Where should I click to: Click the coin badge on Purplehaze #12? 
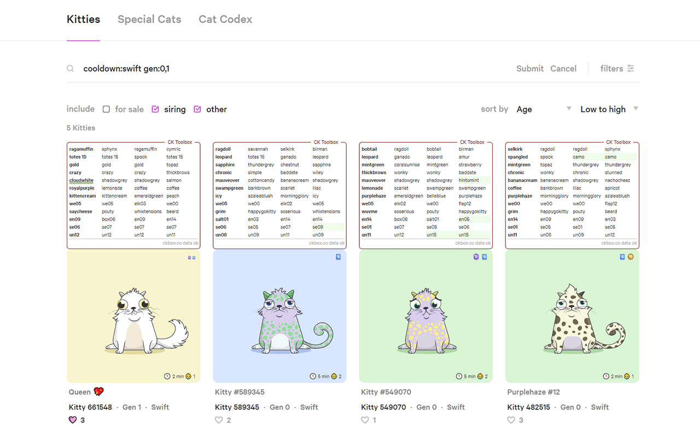click(x=631, y=257)
